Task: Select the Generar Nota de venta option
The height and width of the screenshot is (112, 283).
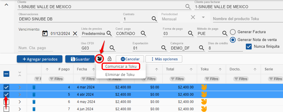Action: [x=233, y=40]
